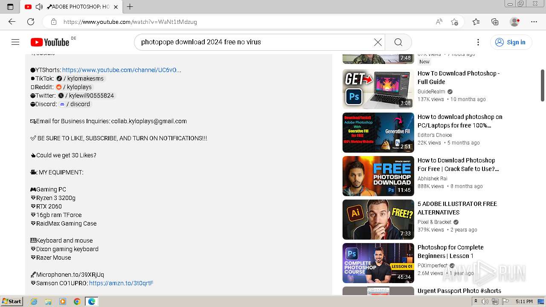The height and width of the screenshot is (307, 546).
Task: Open system tray volume icon
Action: pyautogui.click(x=485, y=301)
